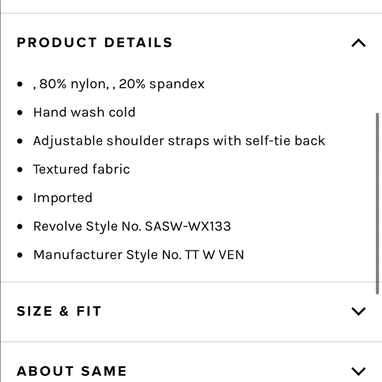Click the '20% spandex' fabric text
The height and width of the screenshot is (382, 382).
point(162,84)
